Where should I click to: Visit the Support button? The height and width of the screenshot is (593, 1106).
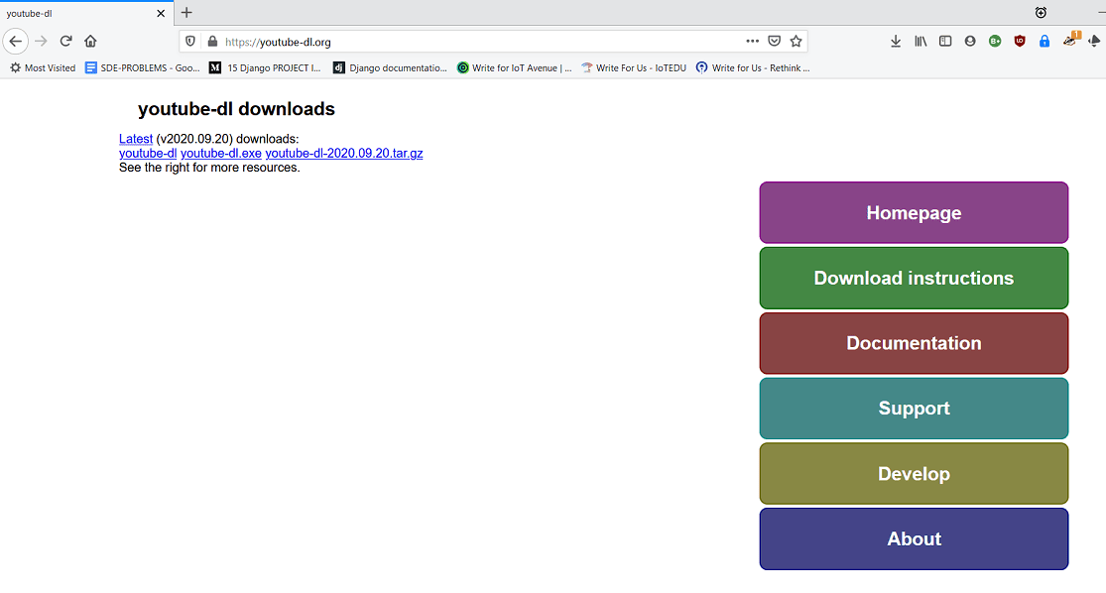tap(914, 409)
